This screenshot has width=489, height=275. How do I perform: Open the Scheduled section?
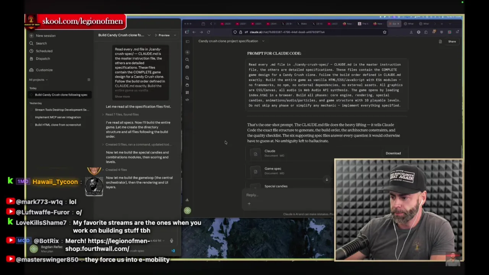tap(41, 51)
